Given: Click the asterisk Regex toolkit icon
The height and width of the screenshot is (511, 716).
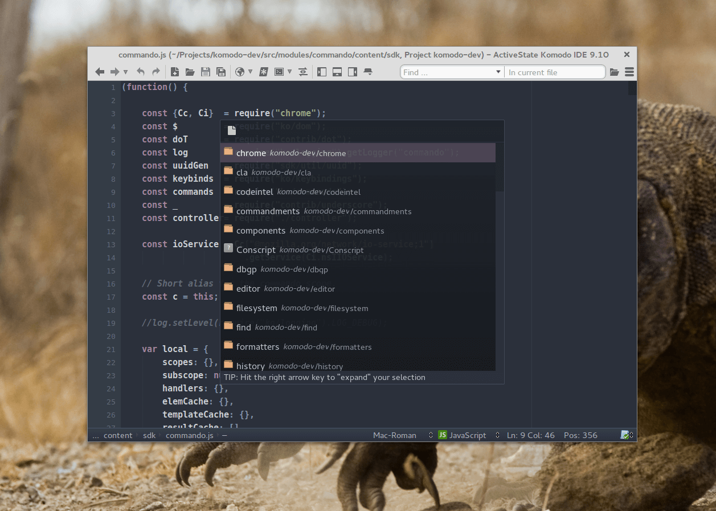Looking at the screenshot, I should click(x=264, y=72).
